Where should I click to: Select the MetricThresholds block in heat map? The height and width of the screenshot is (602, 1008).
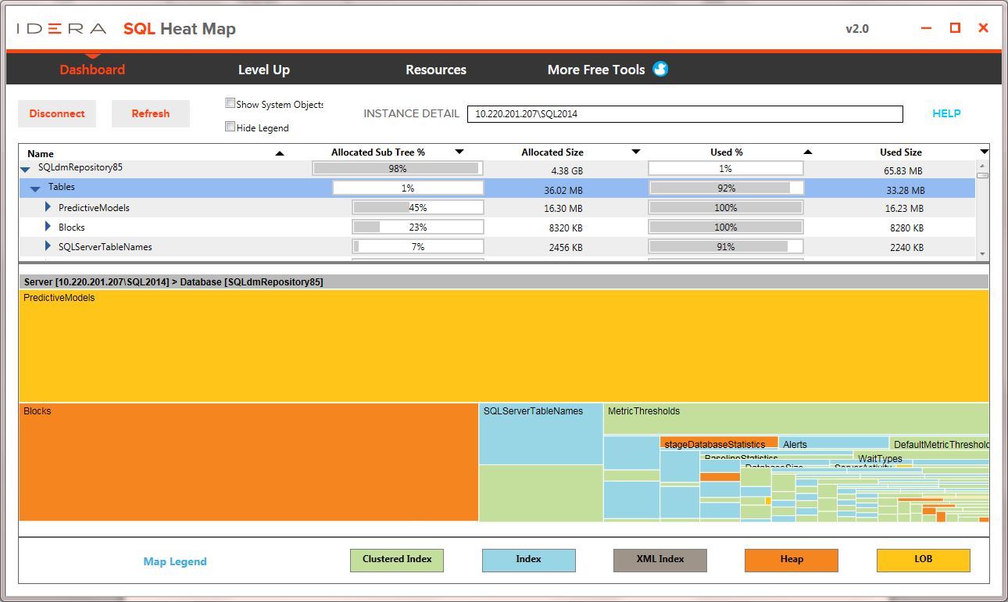[796, 419]
